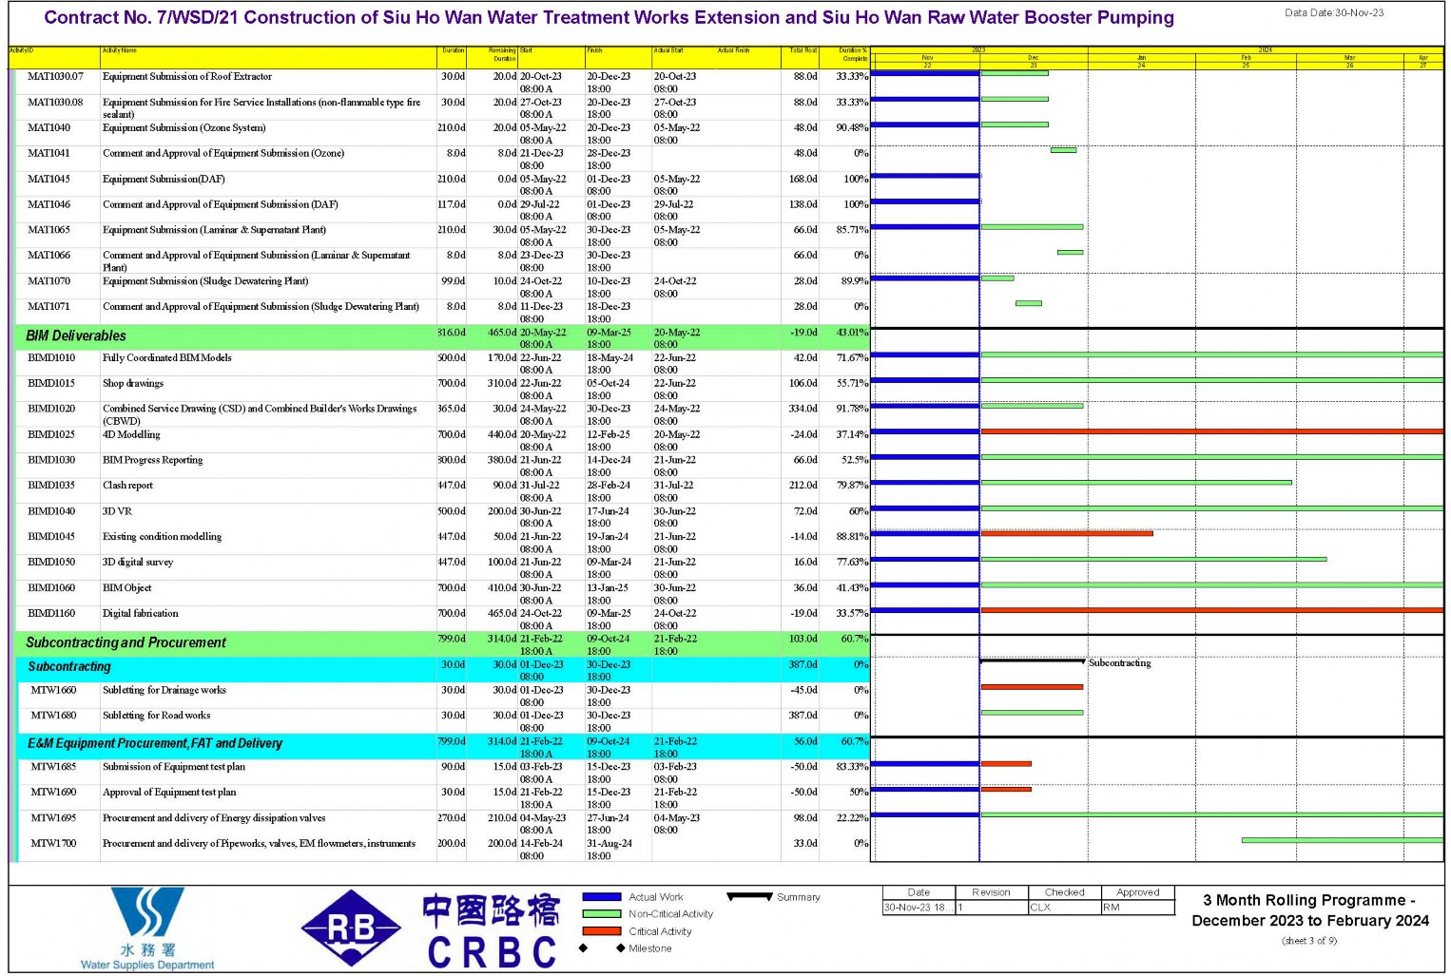Click the red Gantt bar for Digital fabrication
Viewport: 1451px width, 976px height.
(x=1211, y=610)
